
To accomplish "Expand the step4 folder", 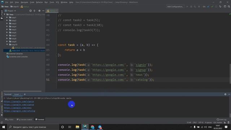I will tap(7, 26).
